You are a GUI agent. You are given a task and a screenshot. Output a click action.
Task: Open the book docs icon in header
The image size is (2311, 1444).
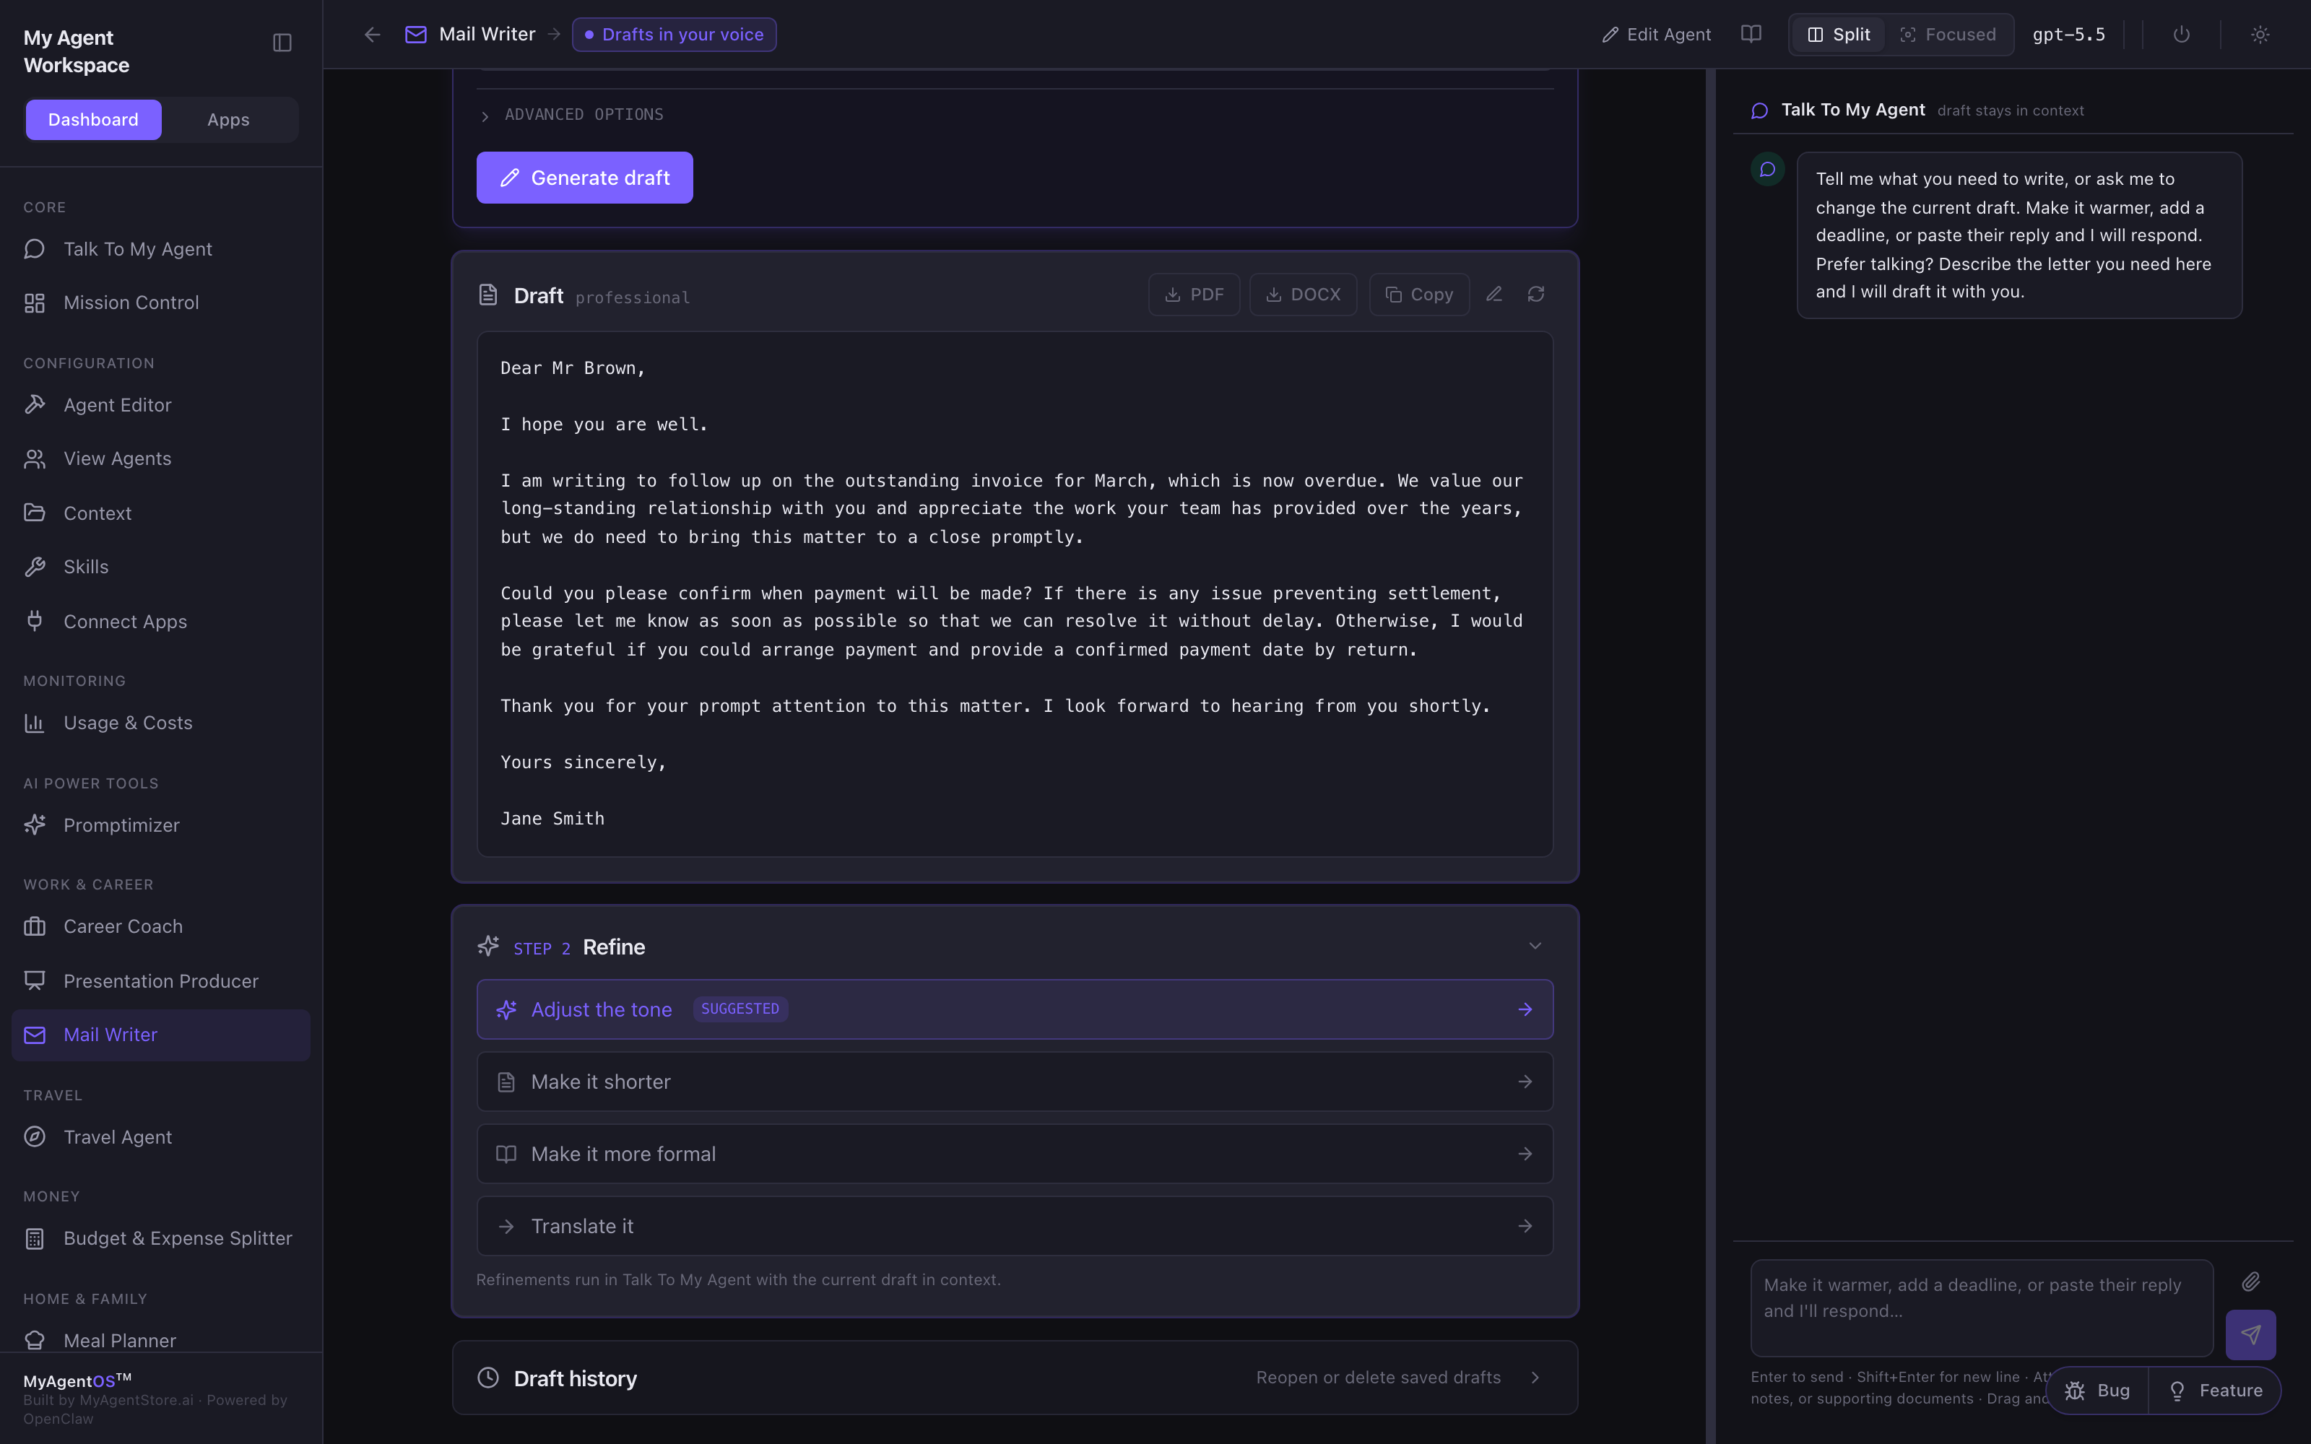pos(1751,35)
